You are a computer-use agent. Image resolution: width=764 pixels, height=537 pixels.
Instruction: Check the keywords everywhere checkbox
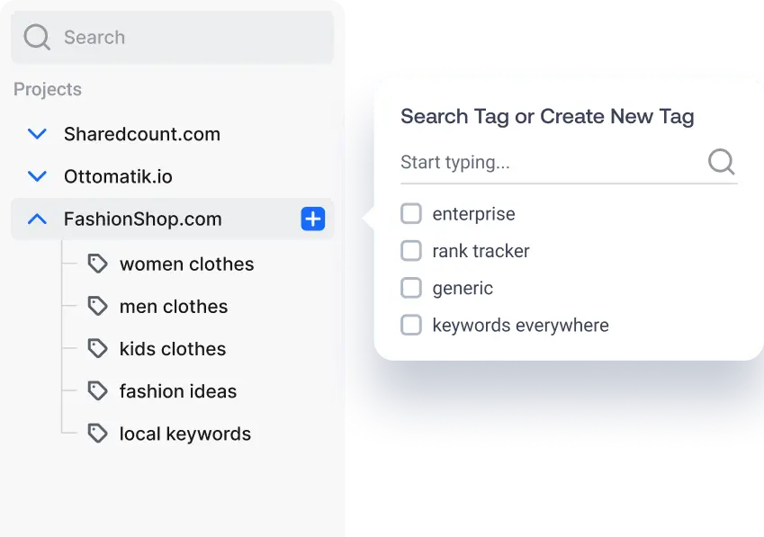coord(411,325)
